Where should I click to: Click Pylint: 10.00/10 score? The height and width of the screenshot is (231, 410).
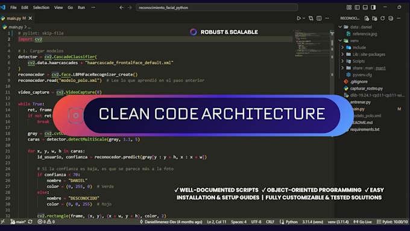click(392, 221)
